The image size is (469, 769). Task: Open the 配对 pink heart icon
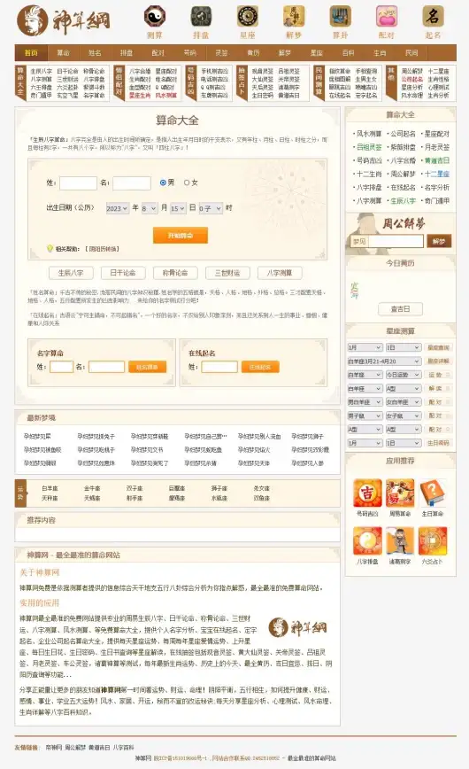386,17
